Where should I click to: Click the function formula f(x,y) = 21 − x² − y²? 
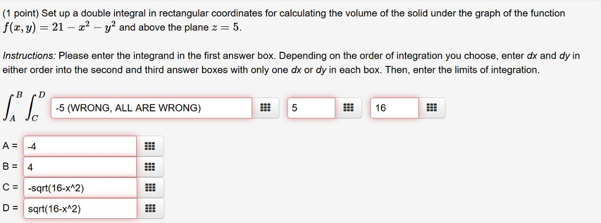point(59,28)
